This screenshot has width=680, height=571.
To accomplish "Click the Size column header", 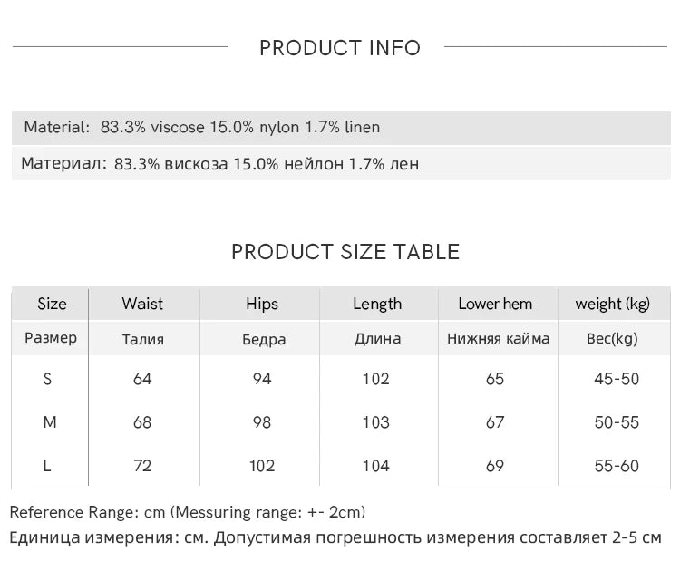I will coord(52,304).
